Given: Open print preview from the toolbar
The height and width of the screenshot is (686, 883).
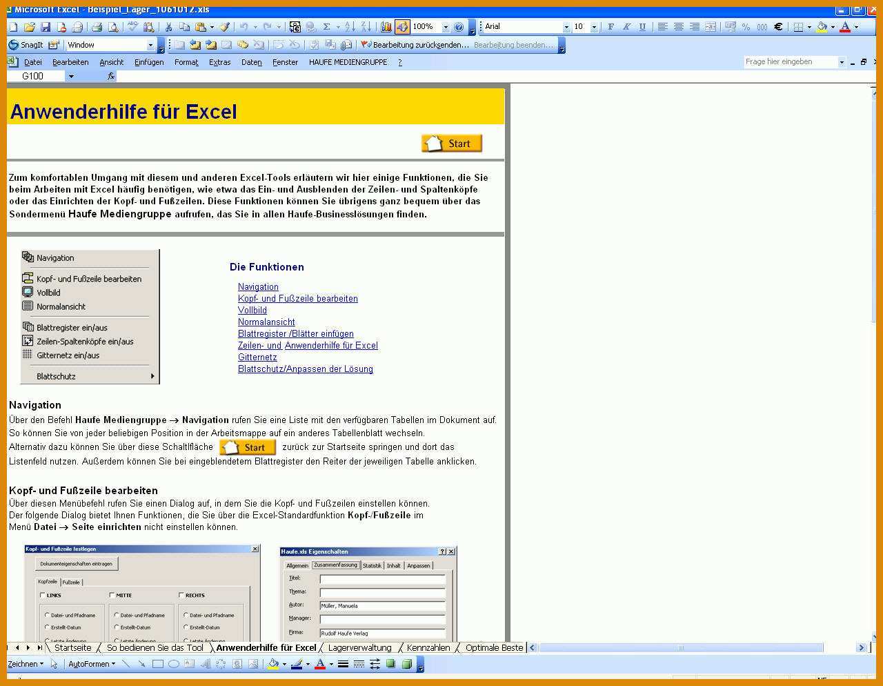Looking at the screenshot, I should click(112, 27).
